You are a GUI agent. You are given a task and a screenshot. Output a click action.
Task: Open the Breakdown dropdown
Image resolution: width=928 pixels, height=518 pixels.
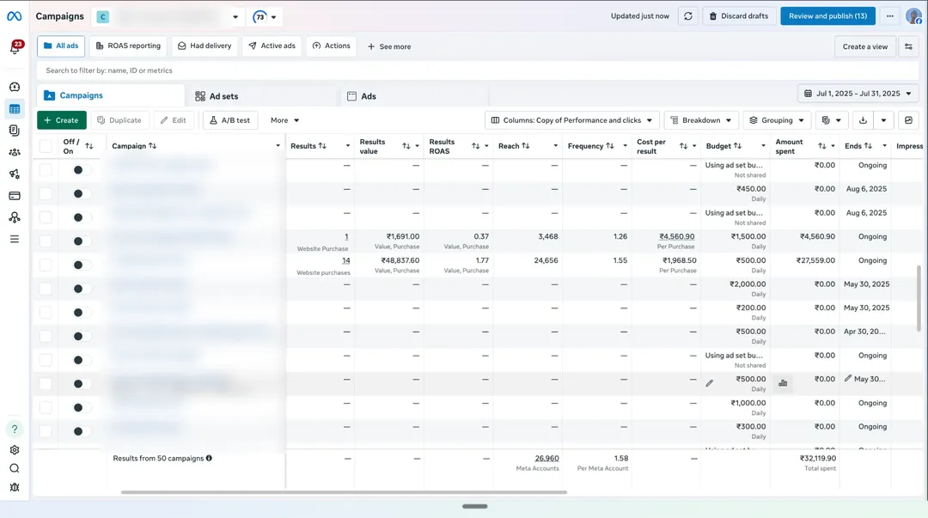pyautogui.click(x=701, y=120)
